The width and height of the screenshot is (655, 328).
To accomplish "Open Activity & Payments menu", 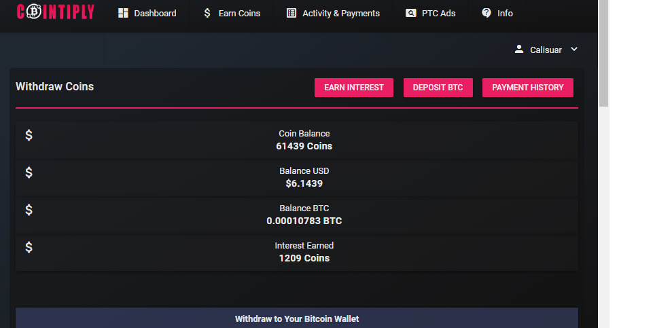I will (x=333, y=14).
